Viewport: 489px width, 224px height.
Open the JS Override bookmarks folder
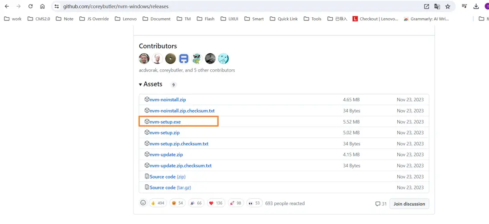[94, 19]
